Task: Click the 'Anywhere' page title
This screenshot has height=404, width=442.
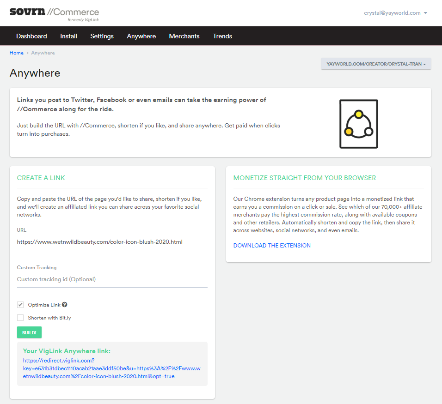Action: 35,73
